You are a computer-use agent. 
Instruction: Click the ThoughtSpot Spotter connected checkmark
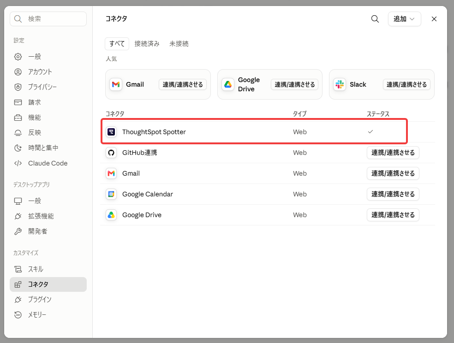click(x=370, y=131)
